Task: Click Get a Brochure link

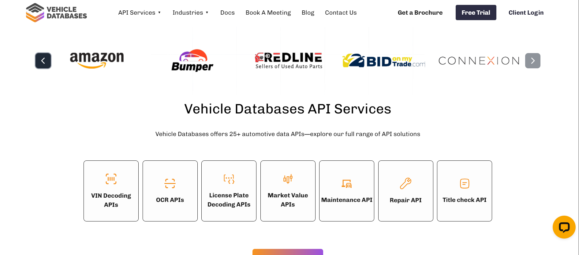Action: [x=420, y=13]
